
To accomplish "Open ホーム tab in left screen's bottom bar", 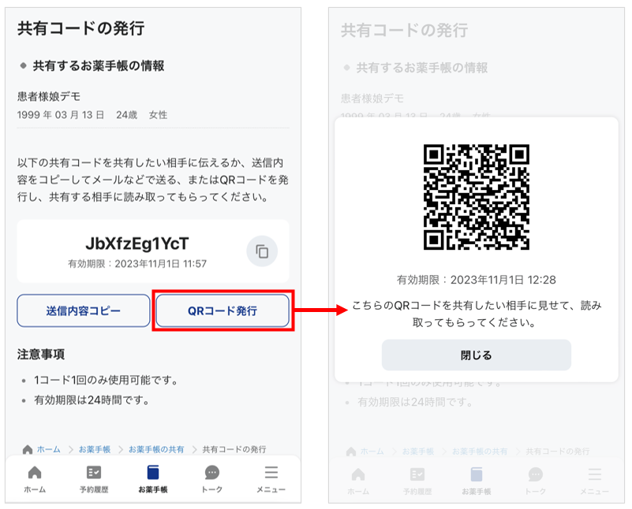I will [35, 479].
